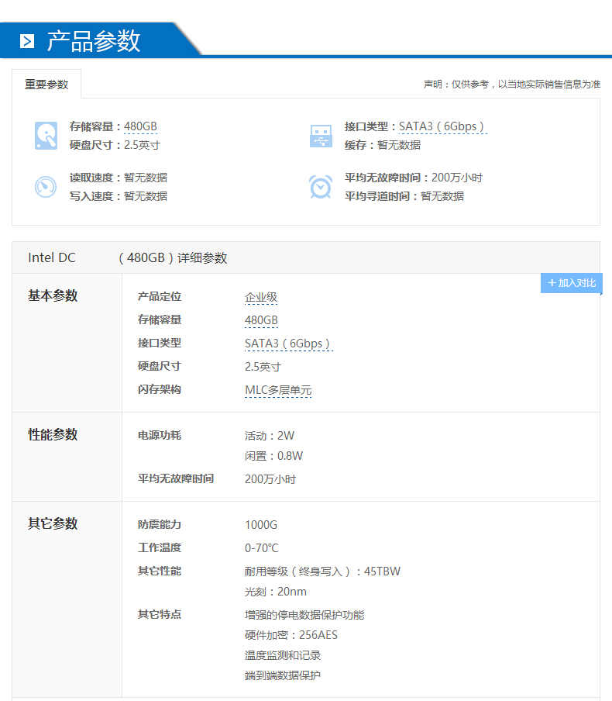Click the 硬件加密：256AES feature text
The width and height of the screenshot is (612, 701).
(291, 635)
